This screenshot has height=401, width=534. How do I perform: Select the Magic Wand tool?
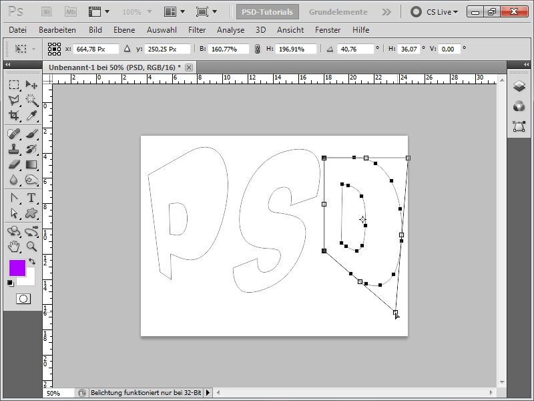(x=31, y=100)
